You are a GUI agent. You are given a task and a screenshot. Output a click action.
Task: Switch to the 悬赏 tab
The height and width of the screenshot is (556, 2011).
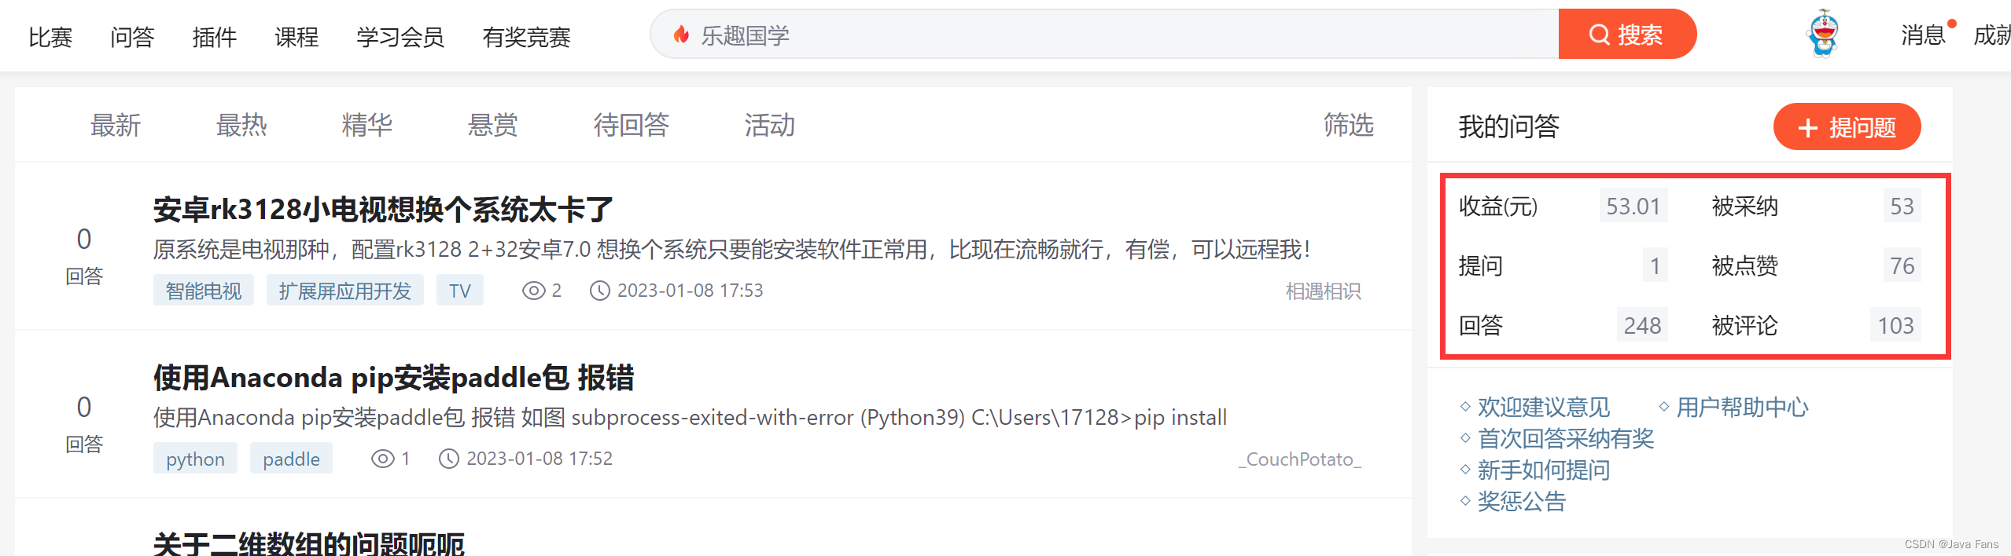pos(493,125)
